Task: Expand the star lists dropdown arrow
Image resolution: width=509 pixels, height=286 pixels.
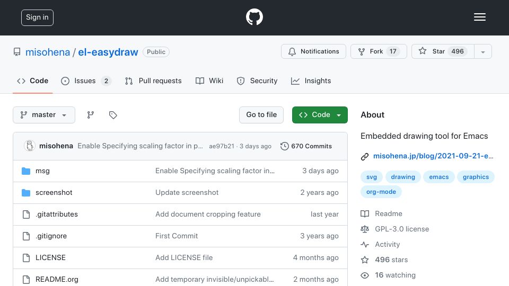Action: tap(483, 52)
